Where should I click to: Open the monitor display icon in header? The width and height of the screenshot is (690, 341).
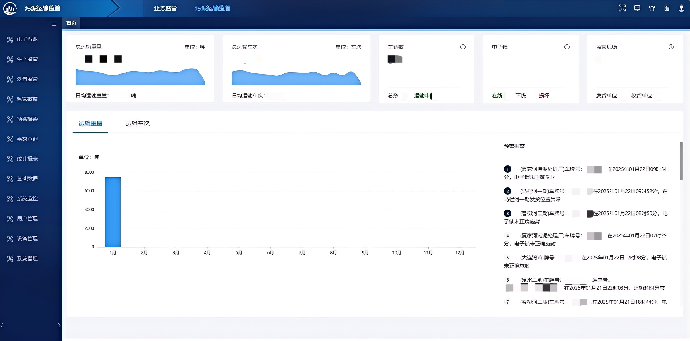point(637,8)
